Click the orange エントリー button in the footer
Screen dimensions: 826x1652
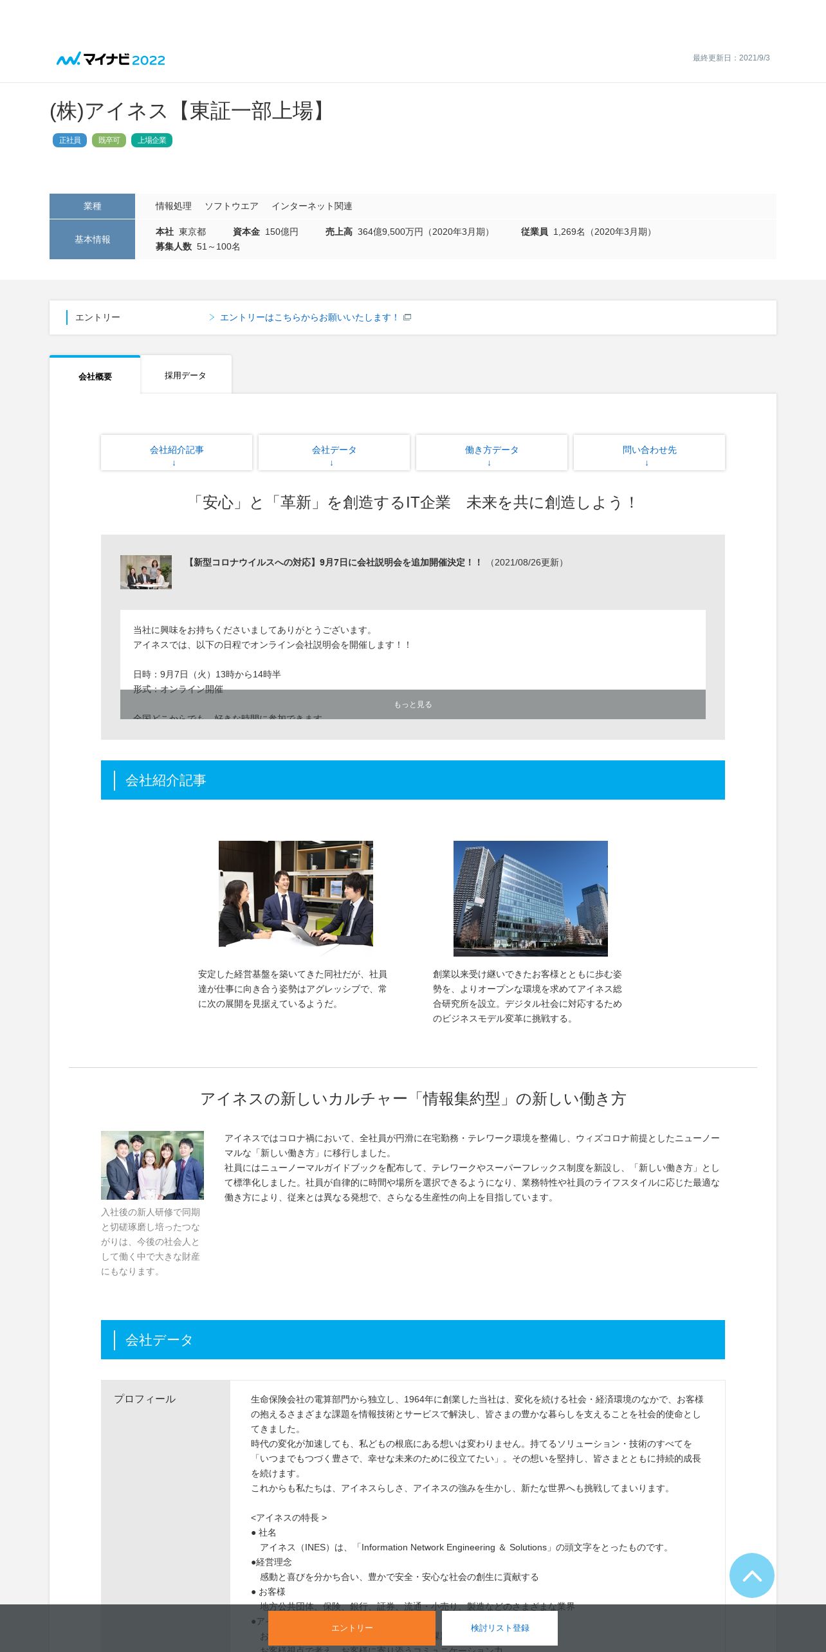point(352,1628)
